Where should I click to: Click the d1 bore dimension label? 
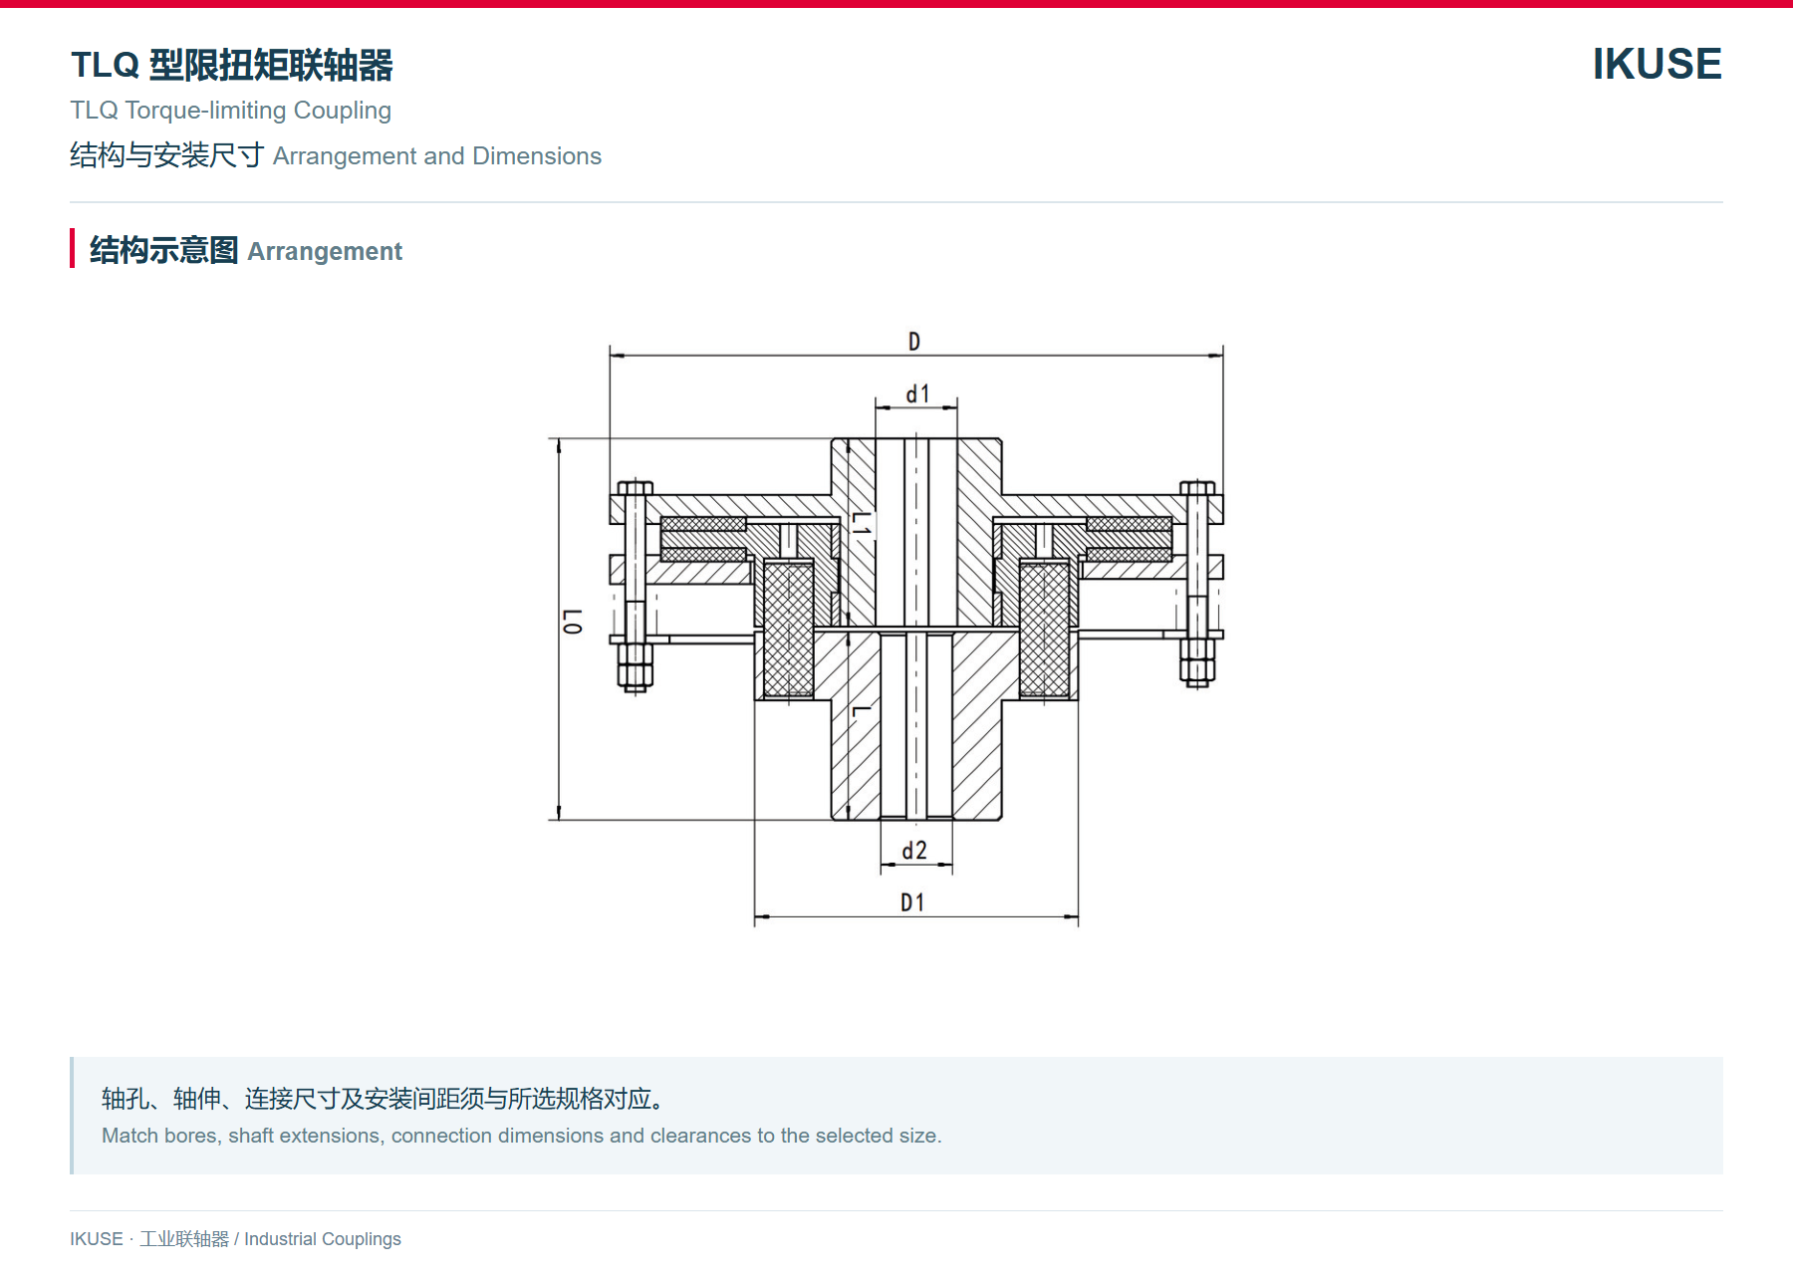click(917, 394)
